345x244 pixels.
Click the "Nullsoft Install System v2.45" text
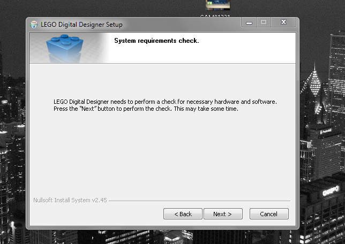pyautogui.click(x=70, y=200)
